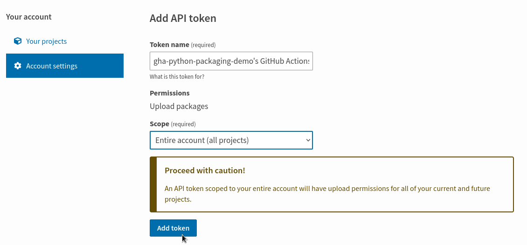Image resolution: width=527 pixels, height=245 pixels.
Task: Click the bold "Scope" label
Action: [159, 124]
